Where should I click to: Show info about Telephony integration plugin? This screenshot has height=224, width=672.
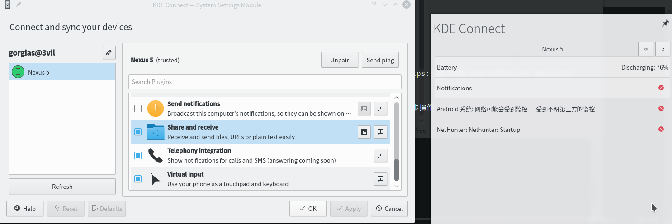coord(380,155)
